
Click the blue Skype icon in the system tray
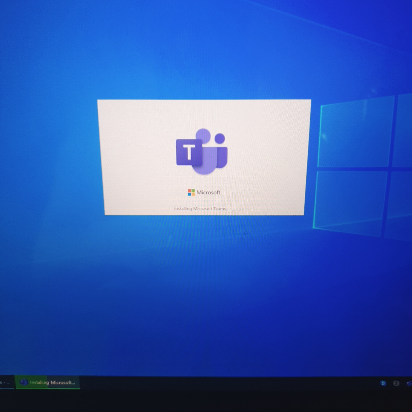click(x=383, y=383)
